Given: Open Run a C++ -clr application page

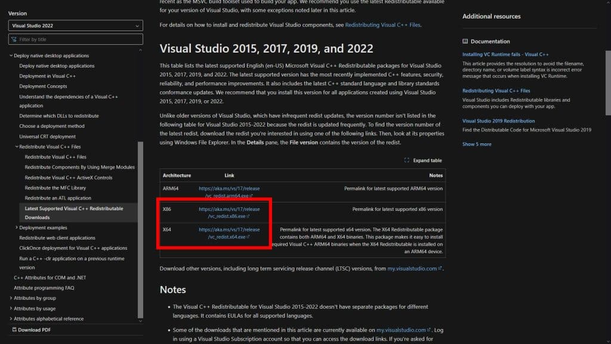Looking at the screenshot, I should pos(72,263).
